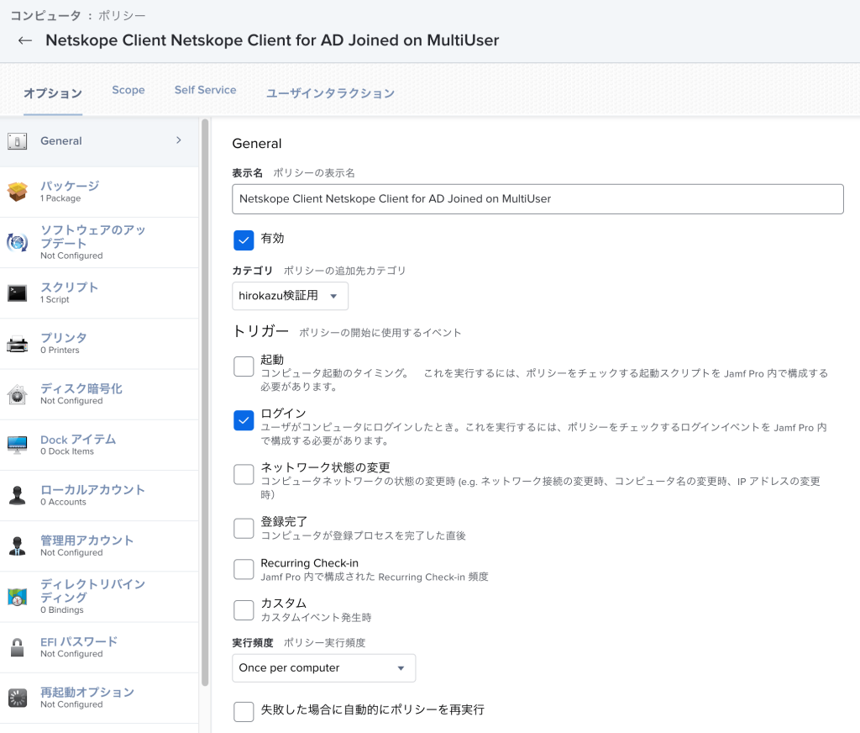
Task: Open the ディレクトリバインディング payload link
Action: (x=92, y=591)
